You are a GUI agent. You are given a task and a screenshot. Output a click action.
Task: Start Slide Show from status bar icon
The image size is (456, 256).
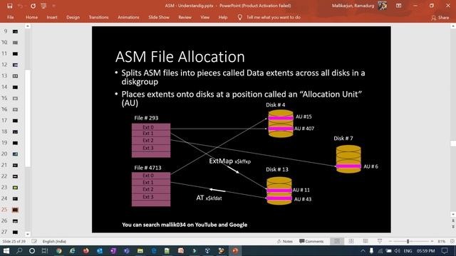(x=380, y=241)
